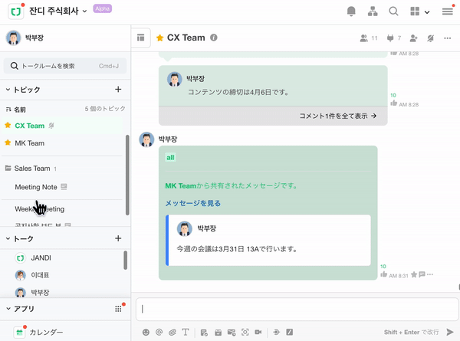Change topic sort order 名前
The image size is (460, 341).
tap(16, 110)
